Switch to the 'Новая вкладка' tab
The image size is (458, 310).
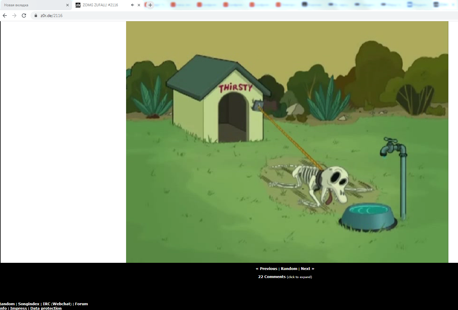pyautogui.click(x=36, y=5)
